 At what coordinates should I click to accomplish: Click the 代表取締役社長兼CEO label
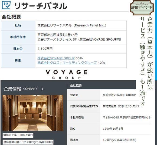[84, 106]
